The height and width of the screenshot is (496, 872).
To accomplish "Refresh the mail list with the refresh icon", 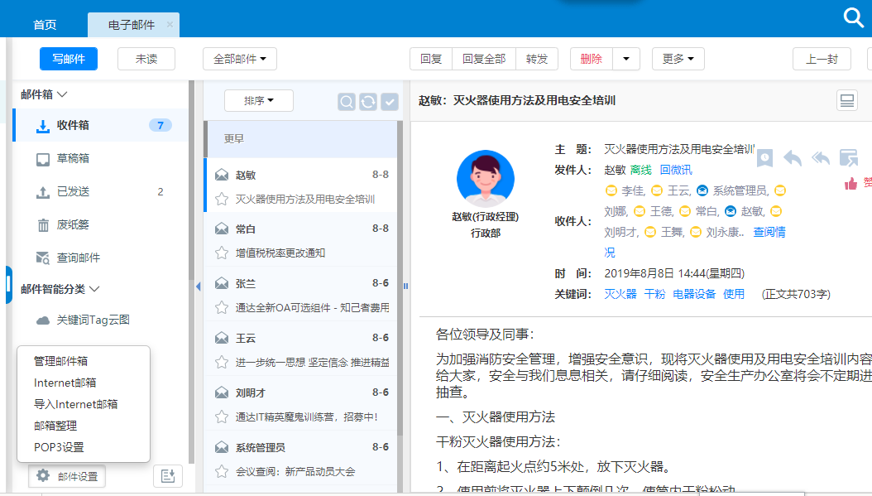I will 368,101.
